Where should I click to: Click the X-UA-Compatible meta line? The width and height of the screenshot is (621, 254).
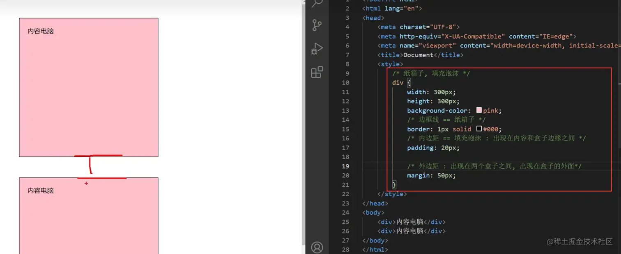pos(477,36)
